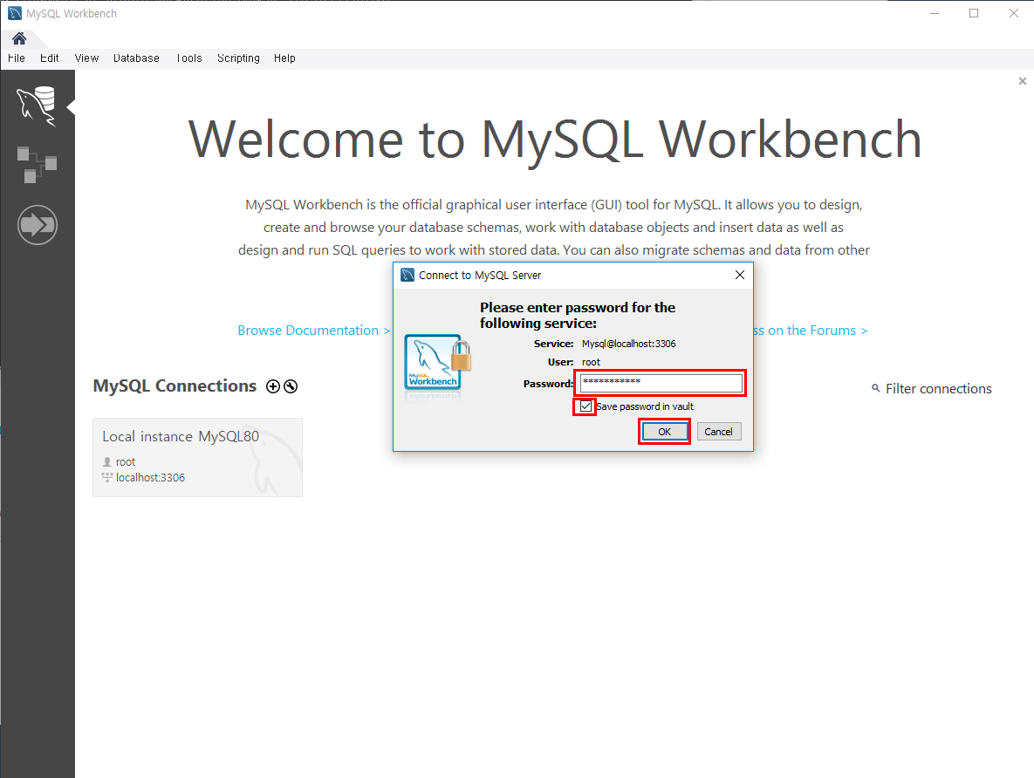Follow the Browse Documentation link

click(314, 331)
